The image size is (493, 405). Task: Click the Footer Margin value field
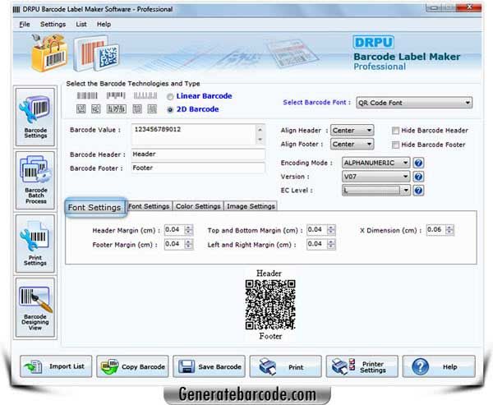point(175,244)
